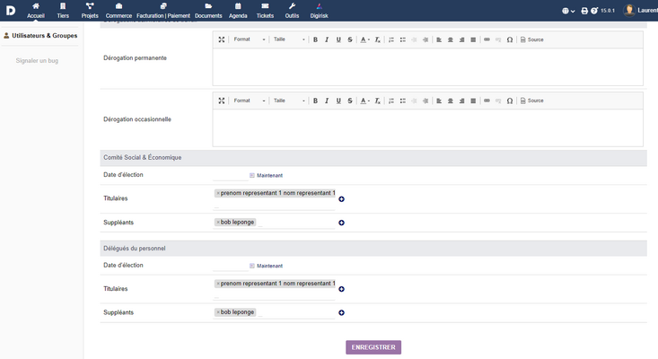Toggle underline in Dérogation occasionnelle editor
Screen dimensions: 658x359
pos(338,101)
